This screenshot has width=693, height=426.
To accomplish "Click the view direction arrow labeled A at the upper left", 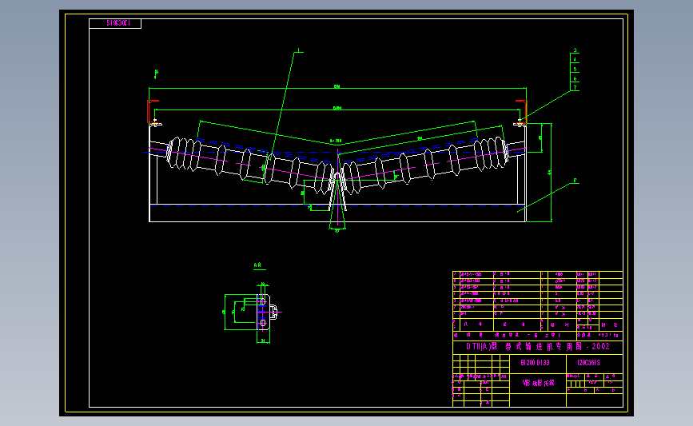I will click(x=156, y=73).
